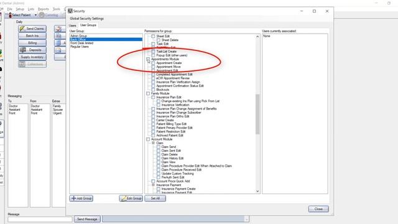Click the permissions scrollbar up arrow
The image size is (398, 224).
point(257,37)
